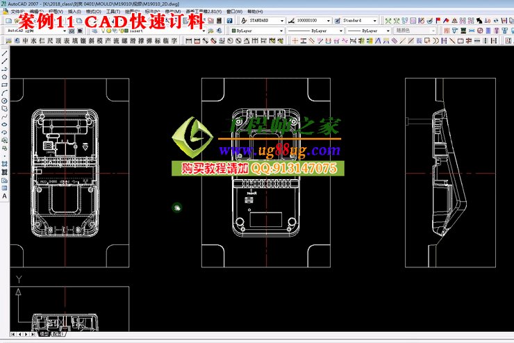Viewport: 514px width, 343px height.
Task: Open the 100000100 dimension style dropdown
Action: pyautogui.click(x=328, y=21)
